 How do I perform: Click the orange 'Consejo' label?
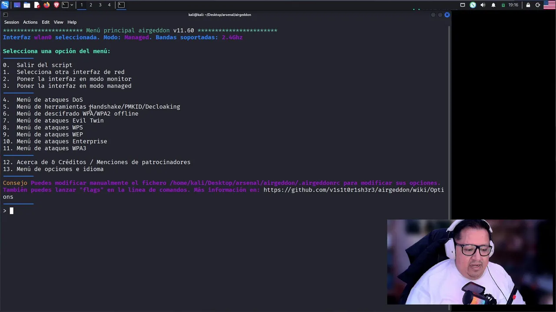click(15, 183)
